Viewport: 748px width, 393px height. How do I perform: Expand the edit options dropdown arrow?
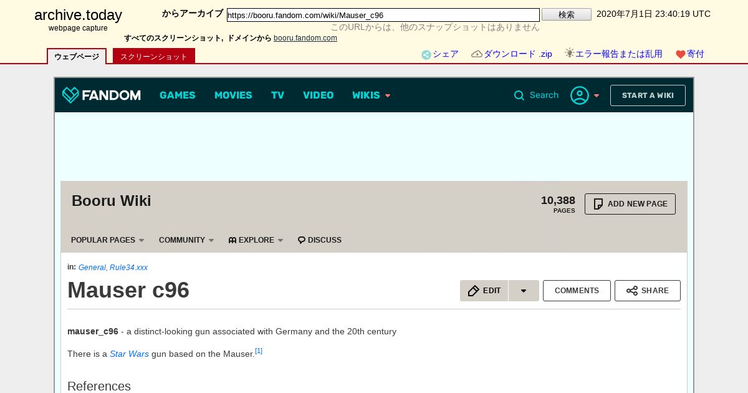(524, 291)
